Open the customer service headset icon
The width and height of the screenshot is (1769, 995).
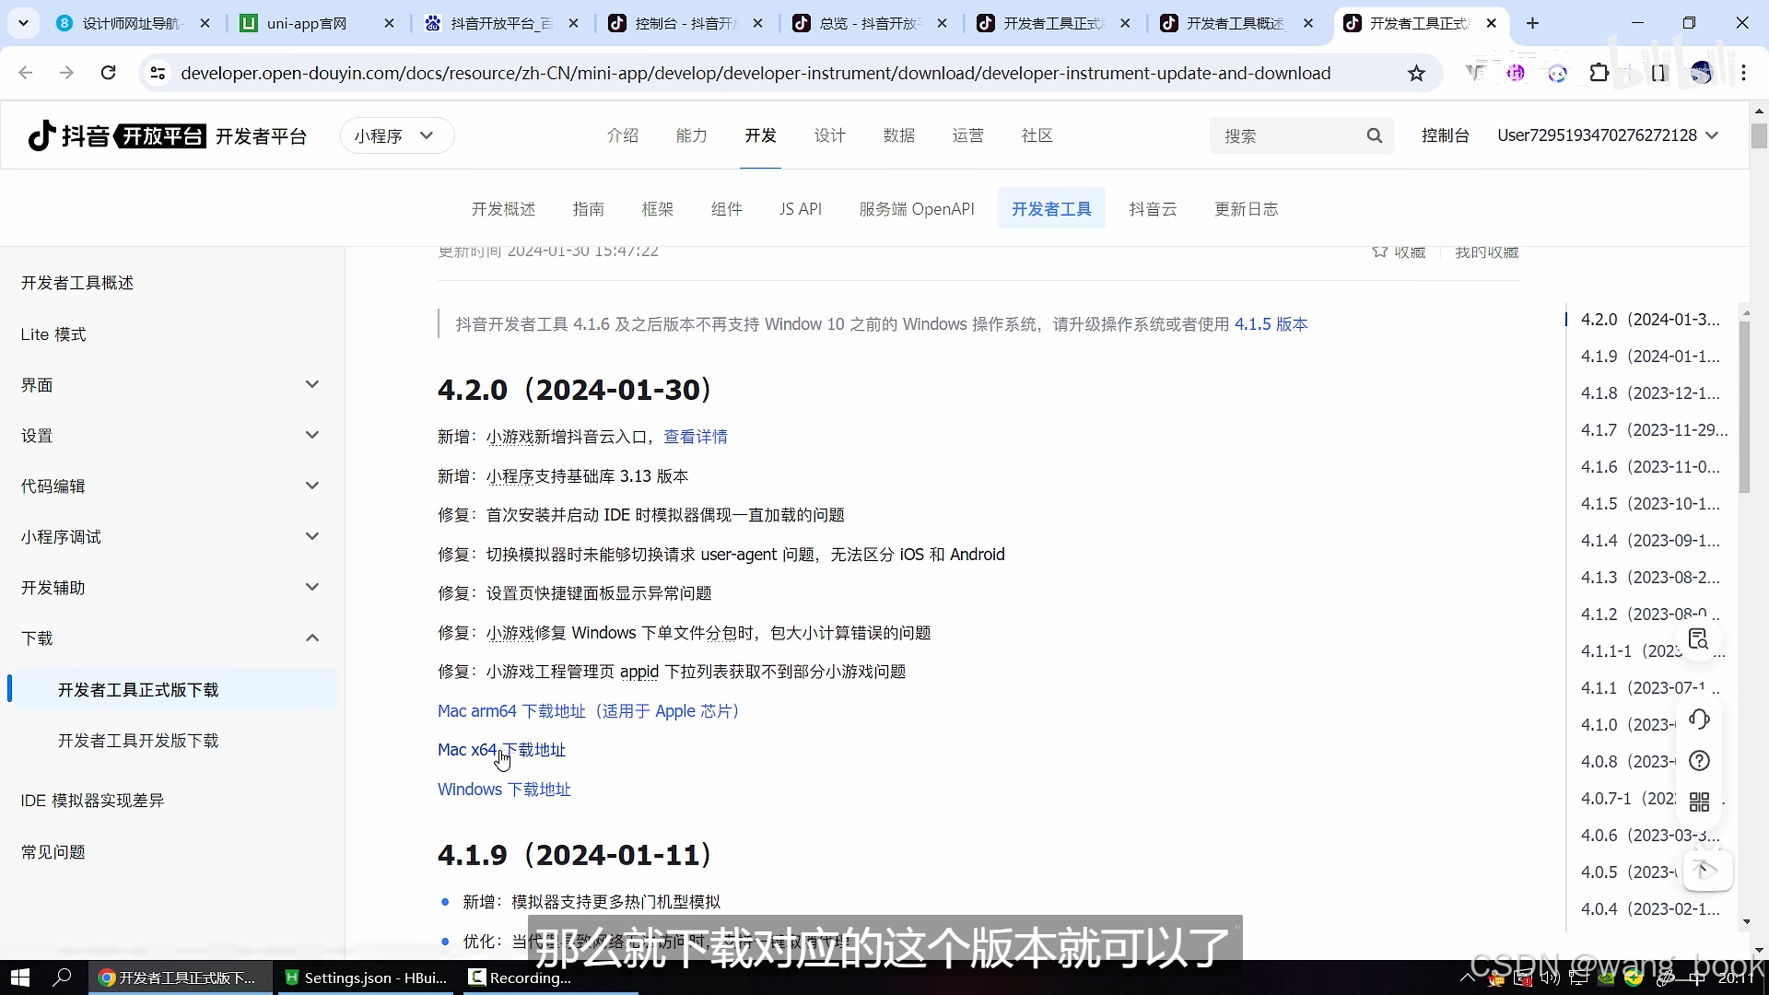[1699, 719]
